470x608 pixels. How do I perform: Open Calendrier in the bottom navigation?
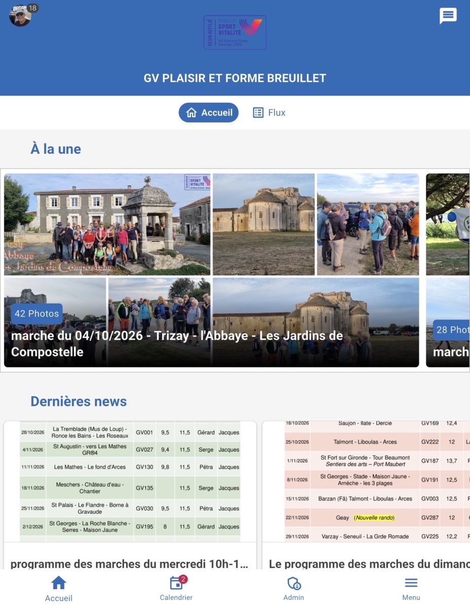tap(176, 588)
